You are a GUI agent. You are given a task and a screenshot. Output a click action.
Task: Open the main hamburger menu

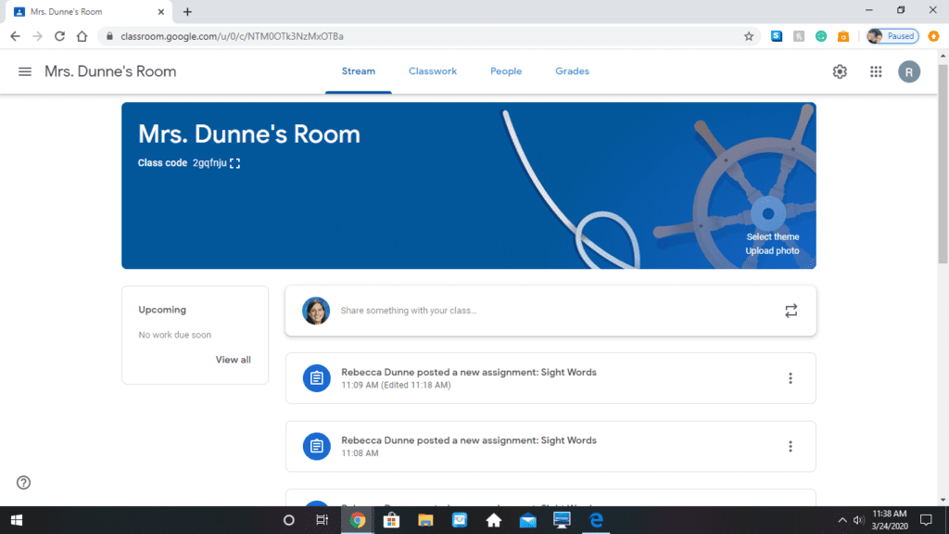click(x=25, y=71)
